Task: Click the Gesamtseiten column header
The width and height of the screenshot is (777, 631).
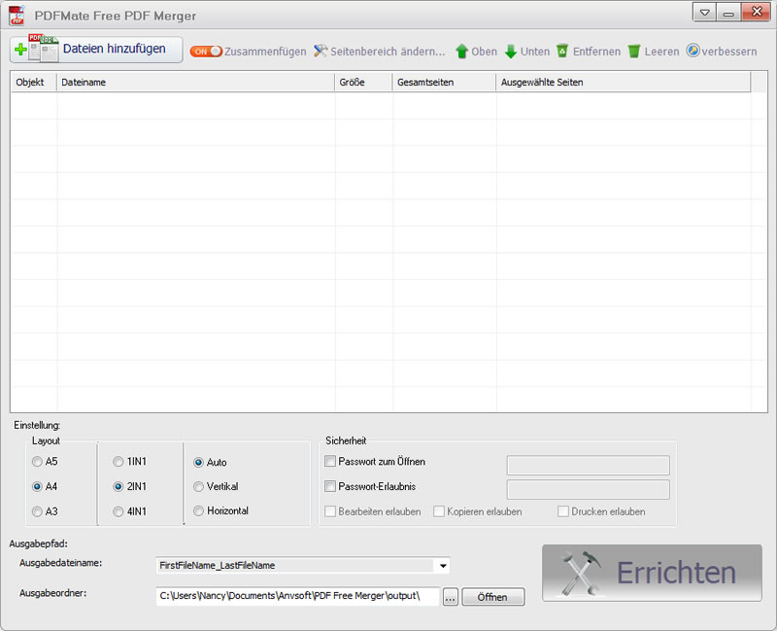Action: [445, 83]
